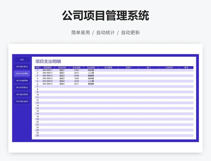211x161 pixels.
Task: Select 管理费 category in row 6
Action: point(91,84)
